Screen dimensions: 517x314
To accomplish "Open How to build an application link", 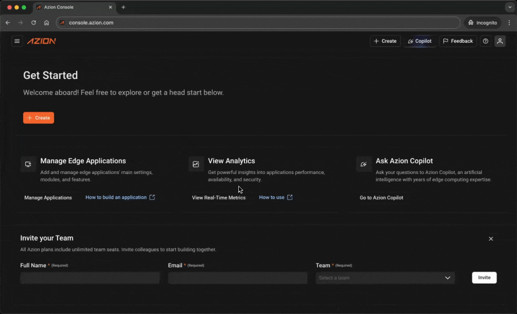I will [x=120, y=198].
